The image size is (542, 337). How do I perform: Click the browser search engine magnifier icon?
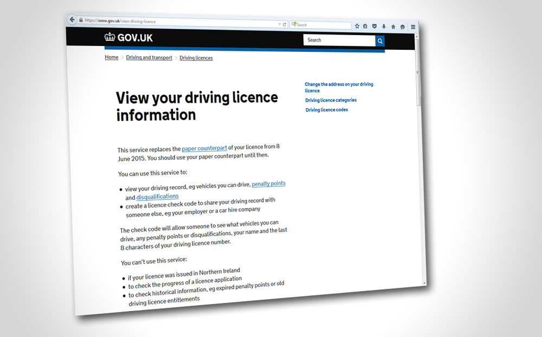pyautogui.click(x=294, y=24)
